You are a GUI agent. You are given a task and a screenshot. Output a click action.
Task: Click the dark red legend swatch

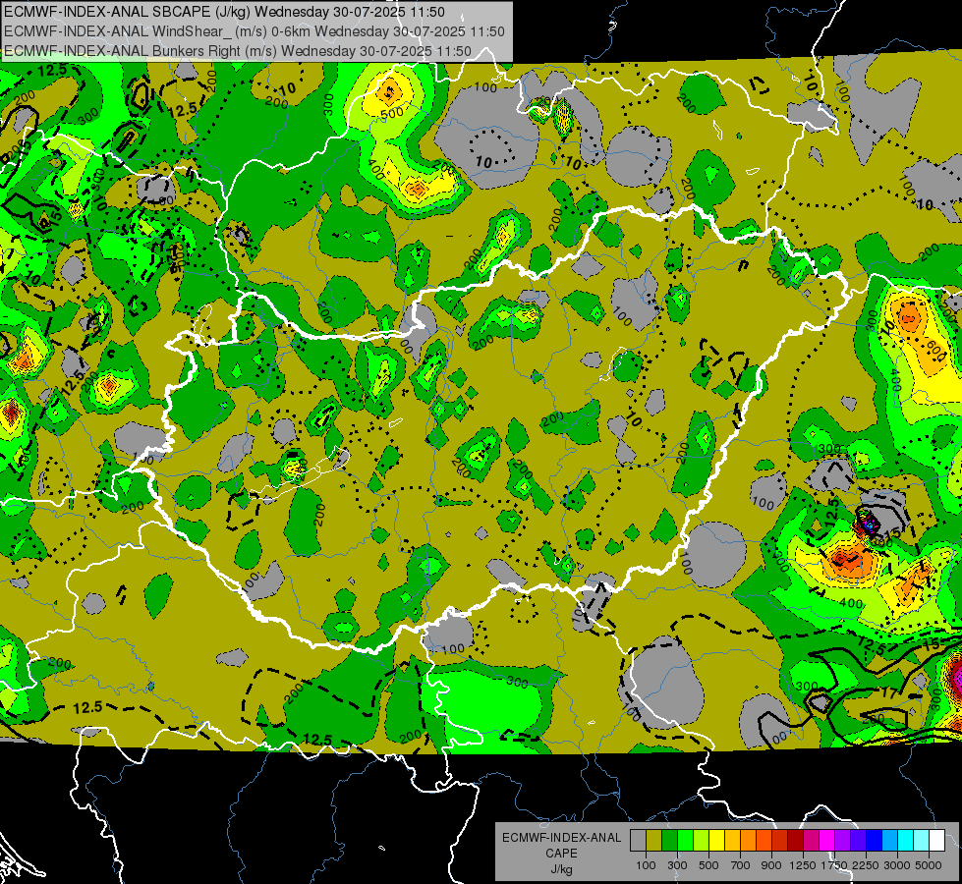(x=796, y=841)
